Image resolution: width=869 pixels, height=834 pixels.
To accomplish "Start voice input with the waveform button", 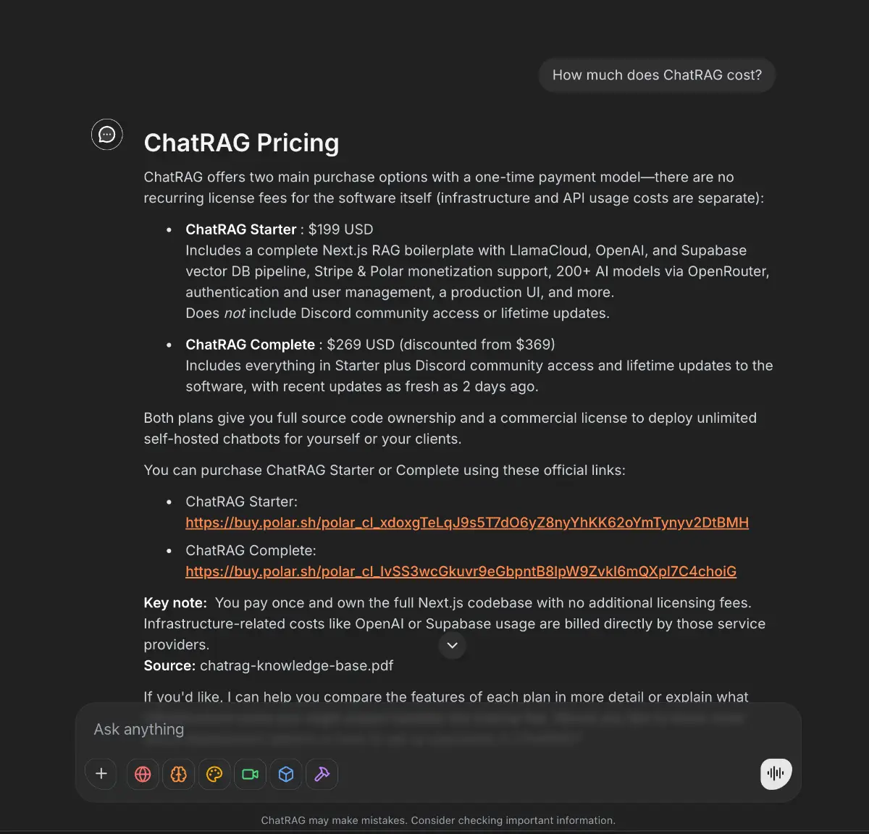I will [775, 774].
